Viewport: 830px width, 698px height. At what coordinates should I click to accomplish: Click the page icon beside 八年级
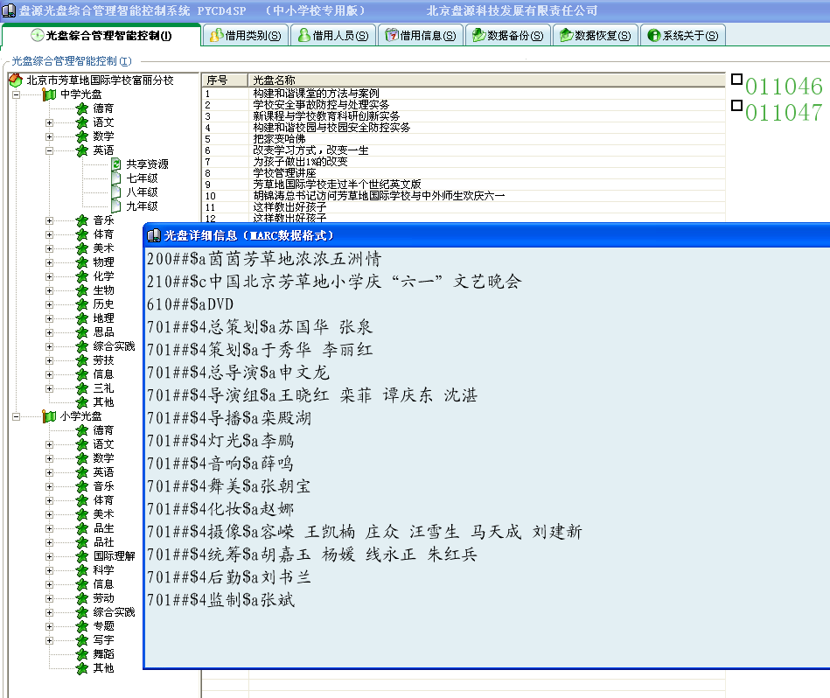[x=116, y=192]
